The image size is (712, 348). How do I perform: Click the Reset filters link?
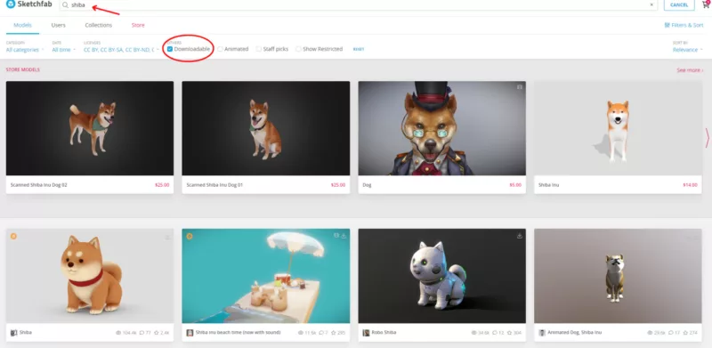coord(359,49)
